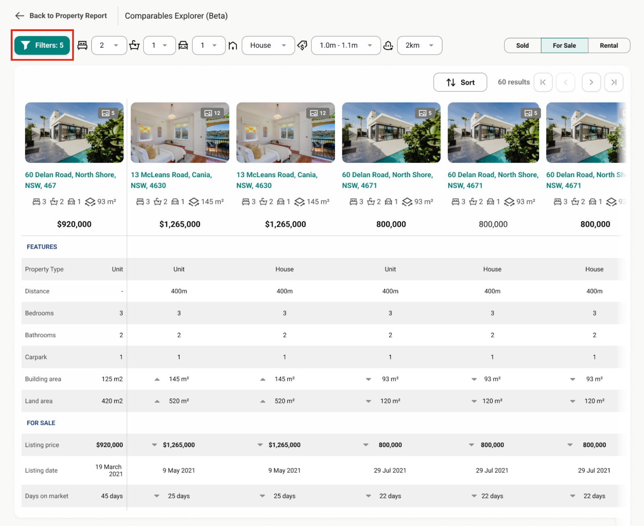Go to next results page
This screenshot has height=526, width=644.
pos(591,82)
